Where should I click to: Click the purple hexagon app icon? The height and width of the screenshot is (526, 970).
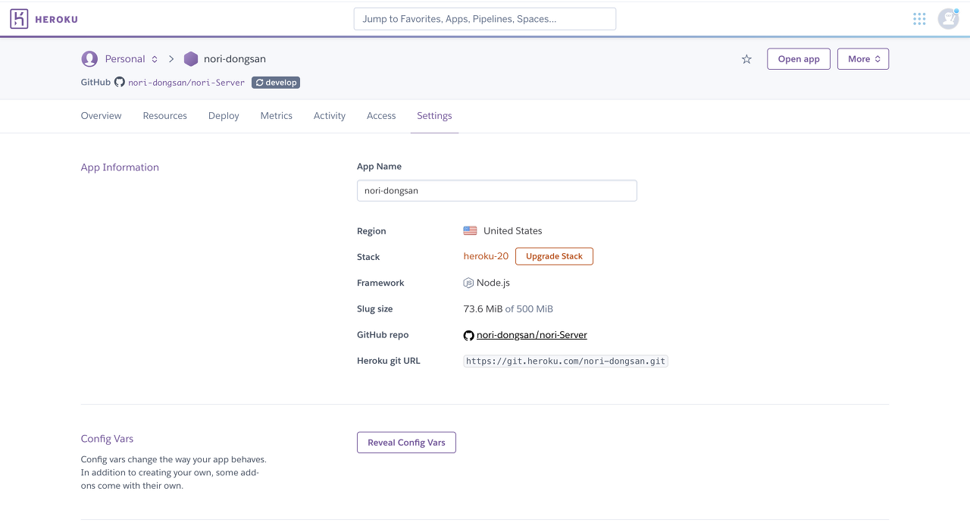[191, 58]
